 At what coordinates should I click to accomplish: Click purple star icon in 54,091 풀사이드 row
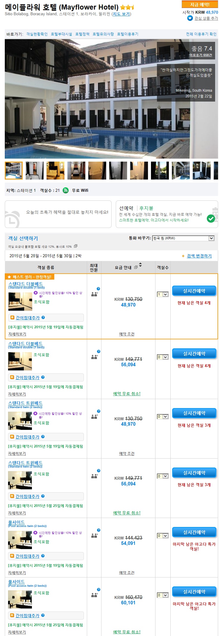pos(36,533)
